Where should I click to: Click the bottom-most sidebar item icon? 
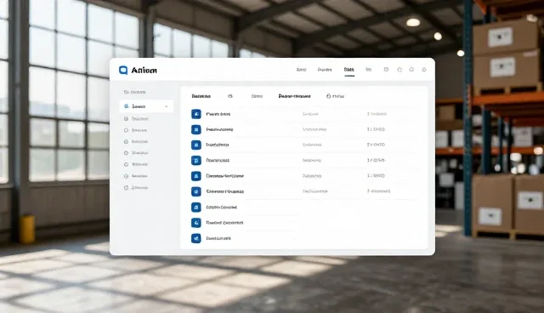tap(126, 187)
